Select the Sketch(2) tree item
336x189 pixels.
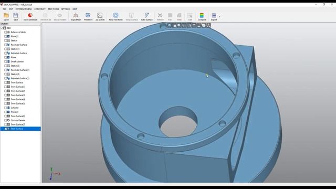[15, 66]
